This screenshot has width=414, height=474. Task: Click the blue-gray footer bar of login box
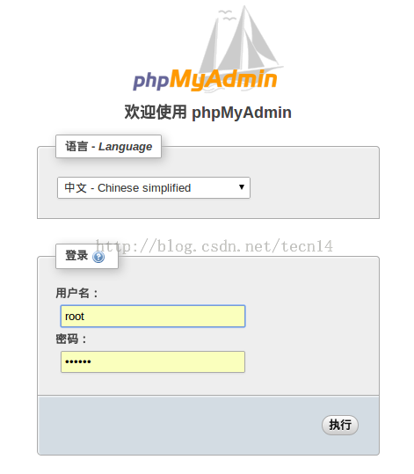point(208,425)
